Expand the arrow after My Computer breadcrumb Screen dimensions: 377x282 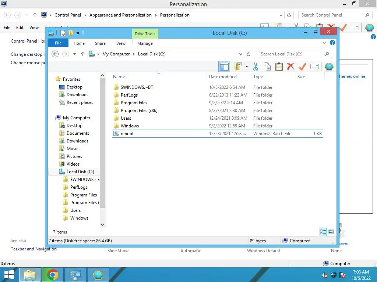134,54
